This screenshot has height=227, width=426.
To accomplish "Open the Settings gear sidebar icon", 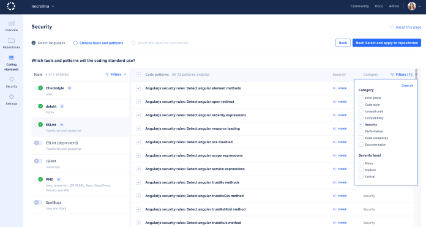I will 12,97.
